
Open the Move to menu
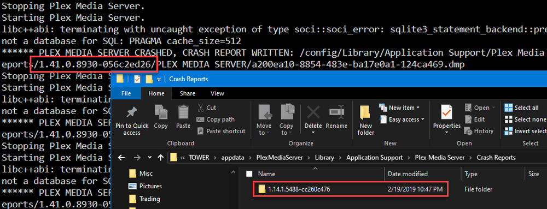coord(264,120)
